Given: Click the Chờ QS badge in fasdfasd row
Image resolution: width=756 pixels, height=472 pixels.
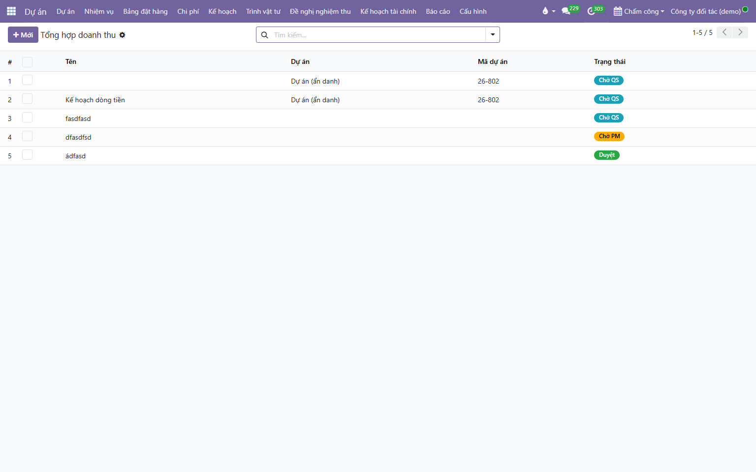Looking at the screenshot, I should pyautogui.click(x=609, y=118).
